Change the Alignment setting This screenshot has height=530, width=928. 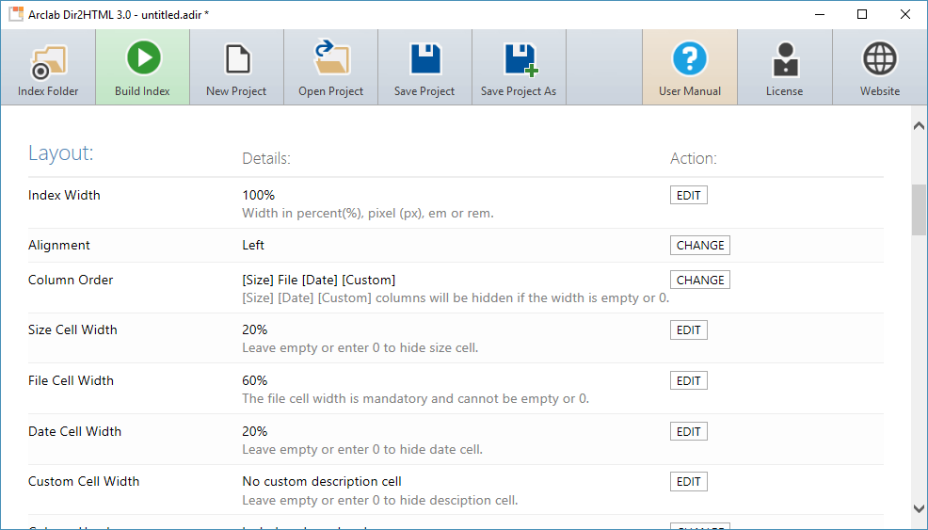(700, 246)
